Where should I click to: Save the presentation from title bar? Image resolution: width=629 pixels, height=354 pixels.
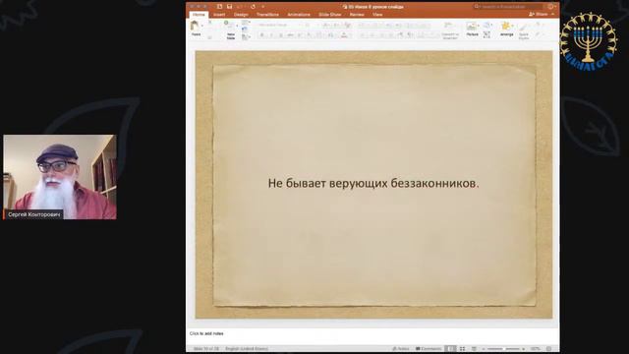pyautogui.click(x=229, y=7)
